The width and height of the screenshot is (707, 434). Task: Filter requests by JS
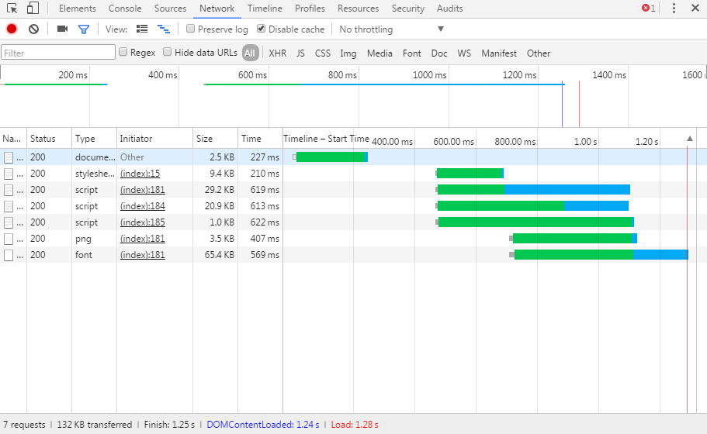pyautogui.click(x=301, y=53)
